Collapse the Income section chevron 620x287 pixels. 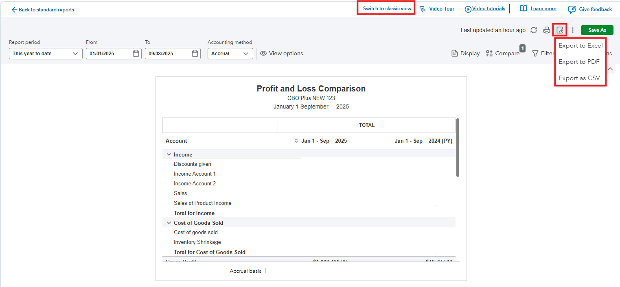pyautogui.click(x=169, y=154)
